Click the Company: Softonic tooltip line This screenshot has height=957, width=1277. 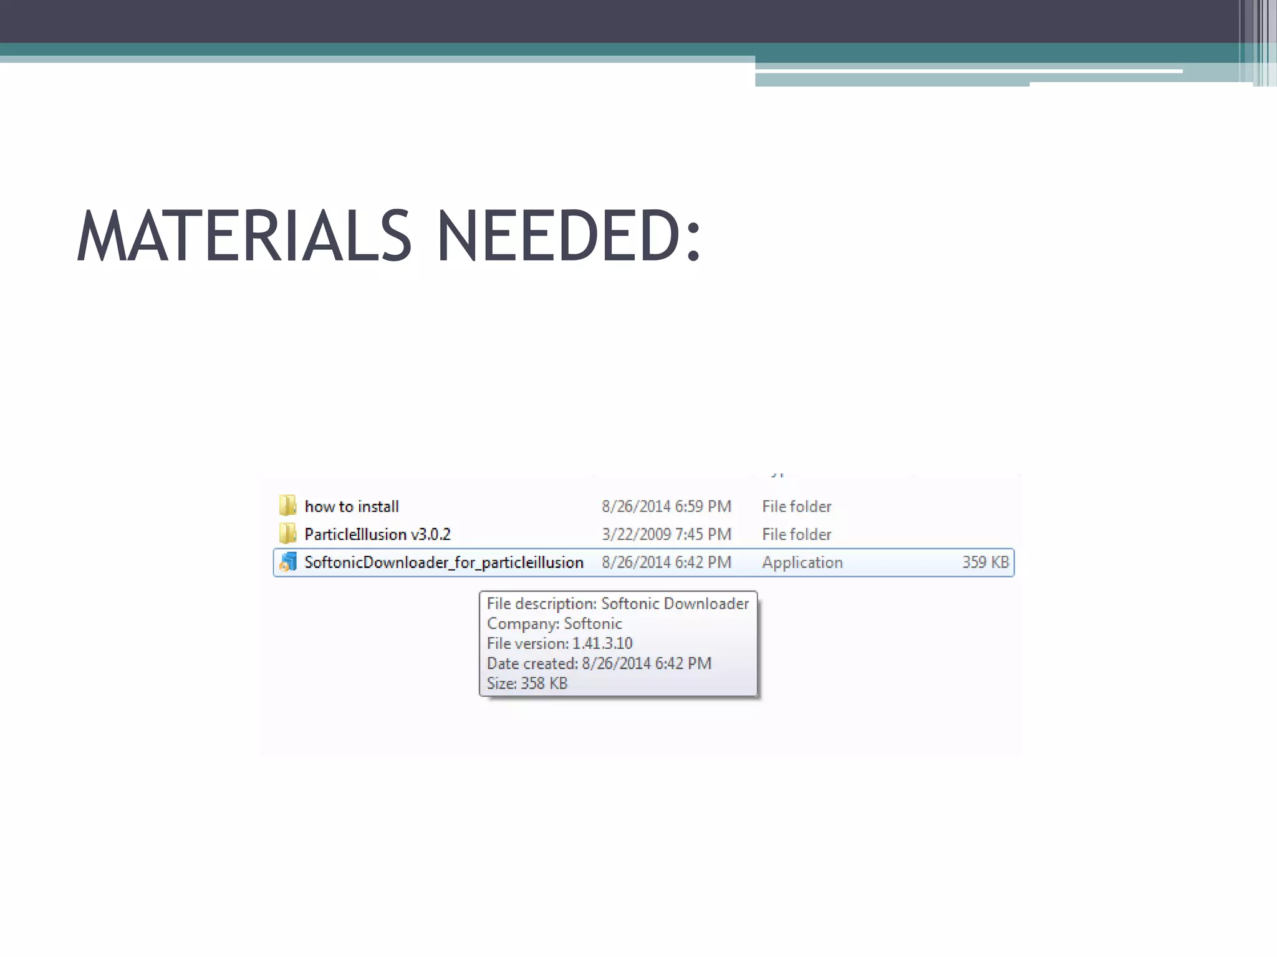(x=554, y=624)
